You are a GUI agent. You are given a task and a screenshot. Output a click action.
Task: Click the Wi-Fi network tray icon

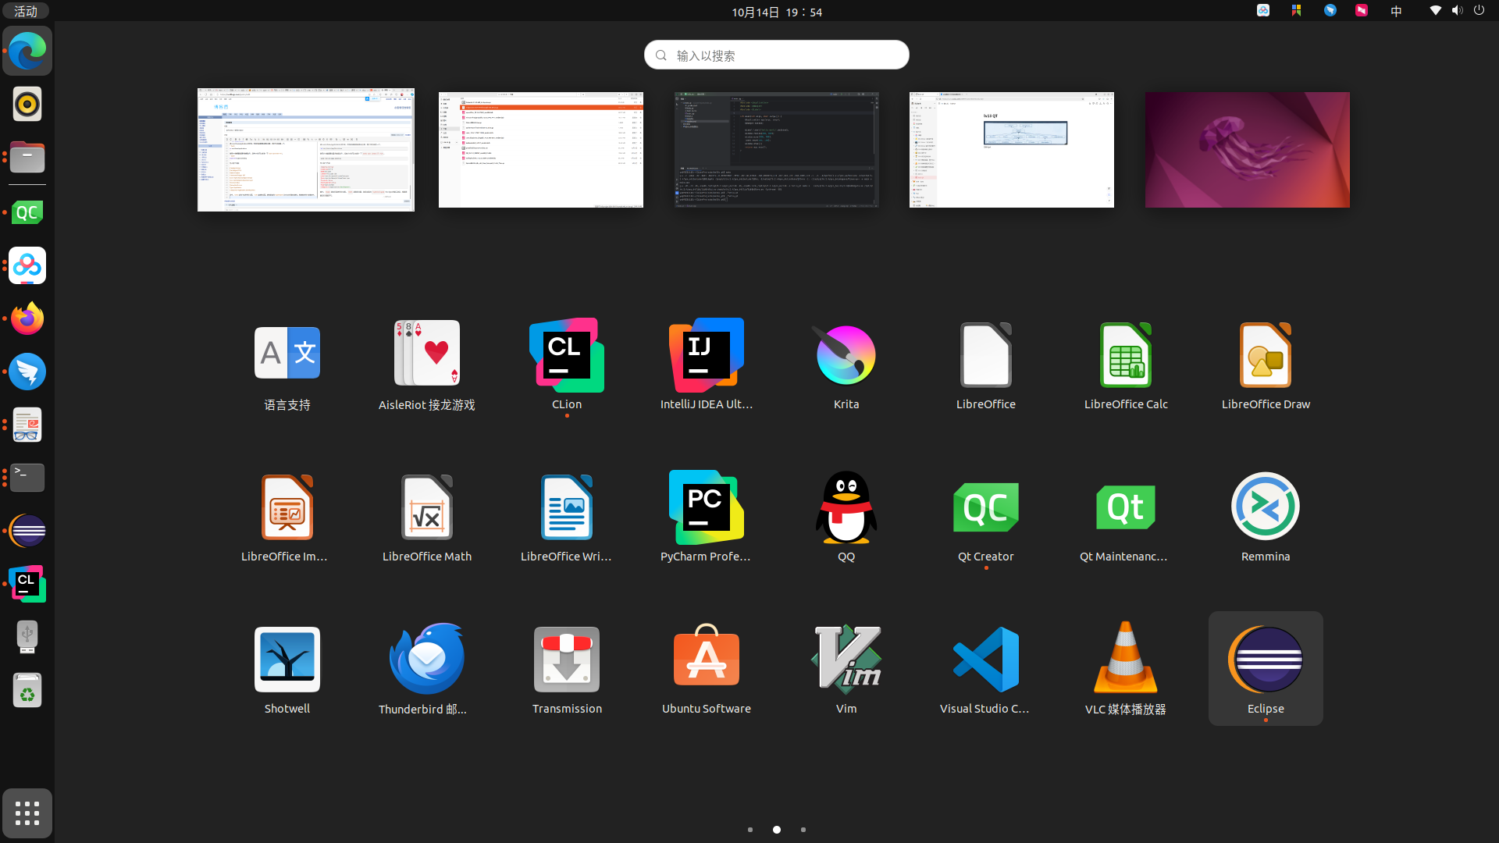(x=1435, y=11)
